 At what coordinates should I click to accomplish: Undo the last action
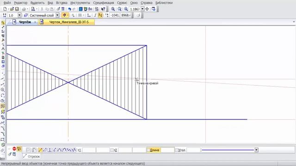69,9
